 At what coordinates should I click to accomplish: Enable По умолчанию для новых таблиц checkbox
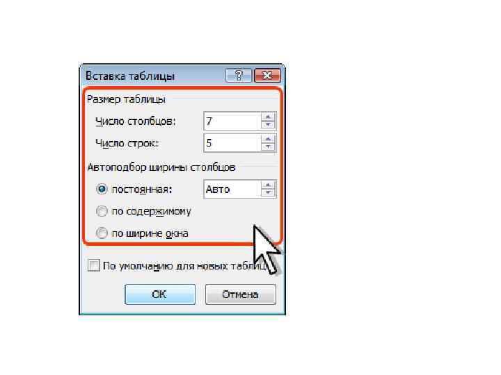pos(94,265)
